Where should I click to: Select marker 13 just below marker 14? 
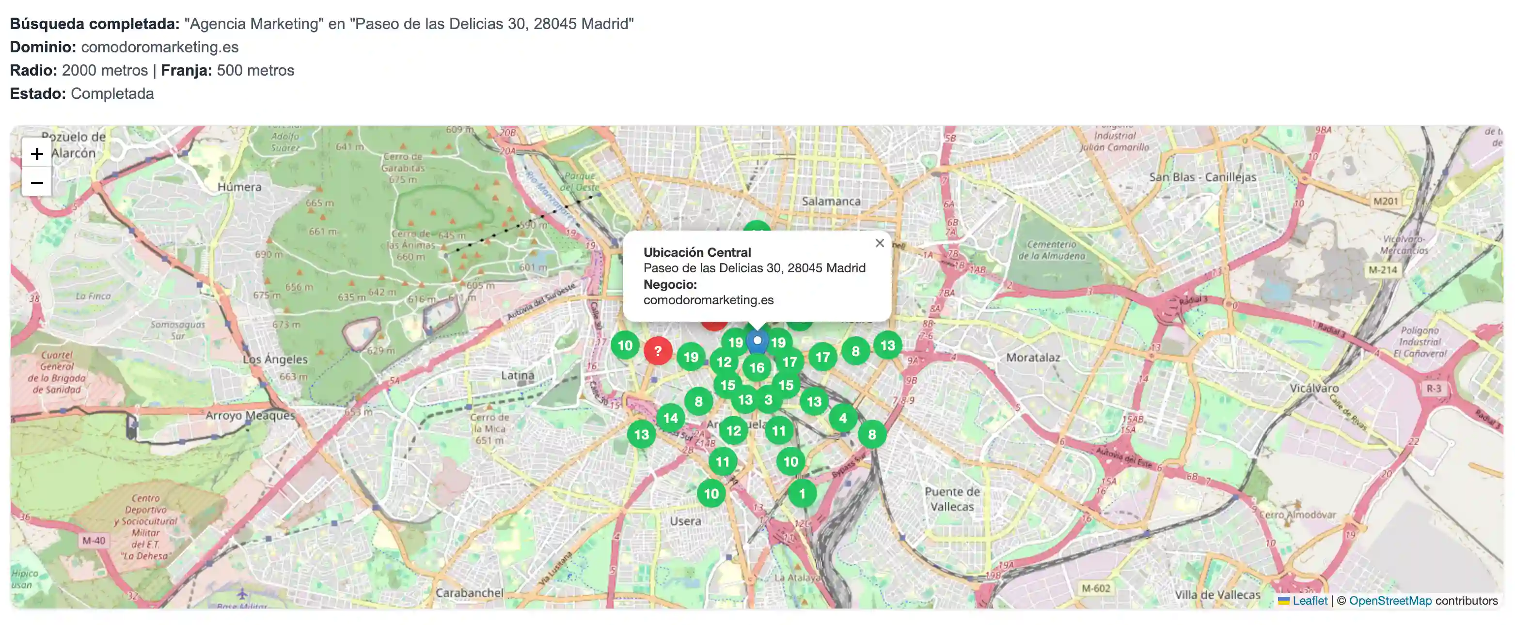(x=641, y=435)
